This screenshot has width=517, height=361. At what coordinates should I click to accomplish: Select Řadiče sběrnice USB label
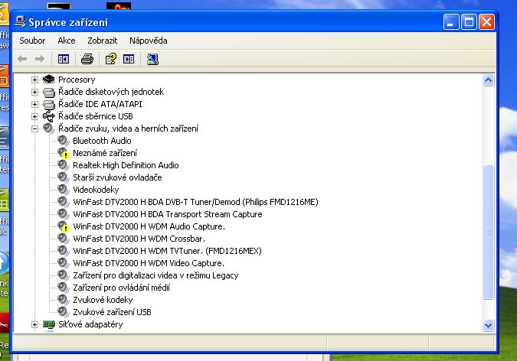95,116
